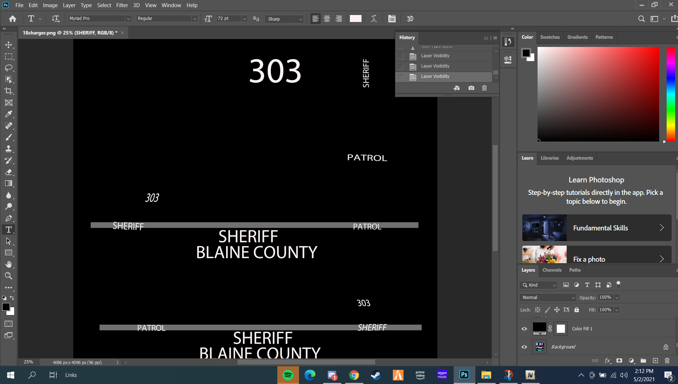This screenshot has width=678, height=384.
Task: Open the Filter menu
Action: click(122, 5)
